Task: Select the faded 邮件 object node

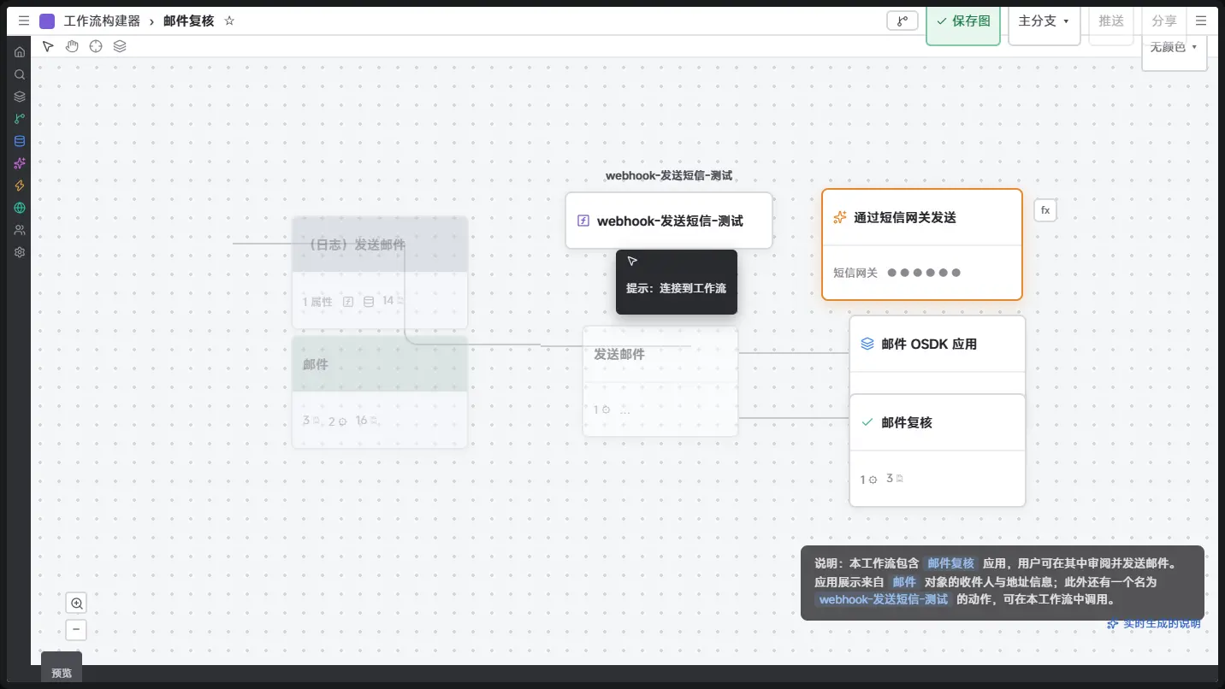Action: tap(380, 392)
